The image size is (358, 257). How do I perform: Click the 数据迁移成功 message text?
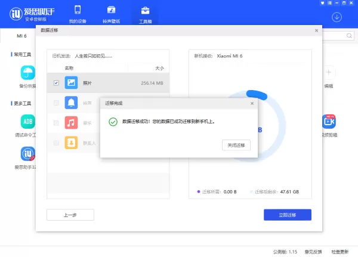(168, 122)
